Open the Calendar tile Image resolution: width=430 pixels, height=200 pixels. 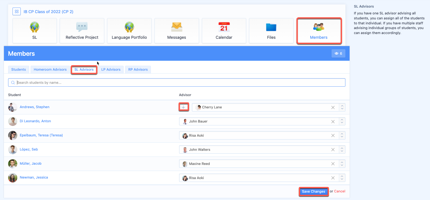[224, 31]
